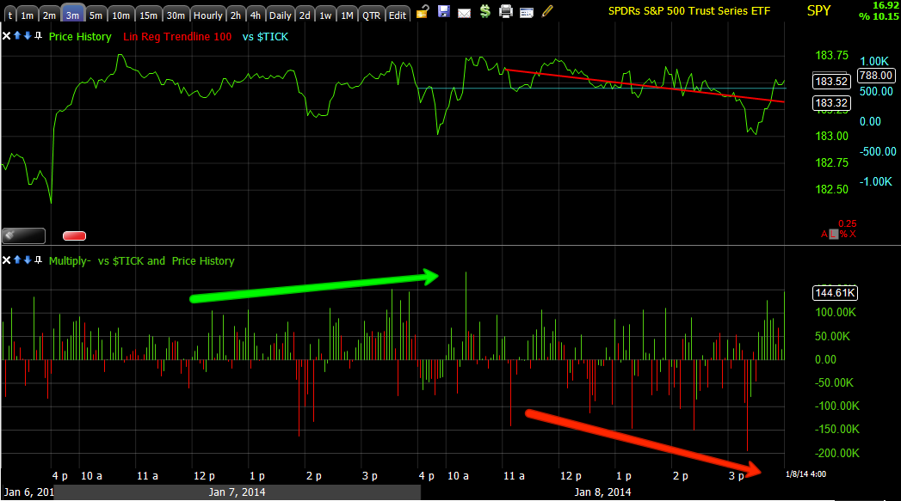Pin the Price History pane

[x=38, y=35]
